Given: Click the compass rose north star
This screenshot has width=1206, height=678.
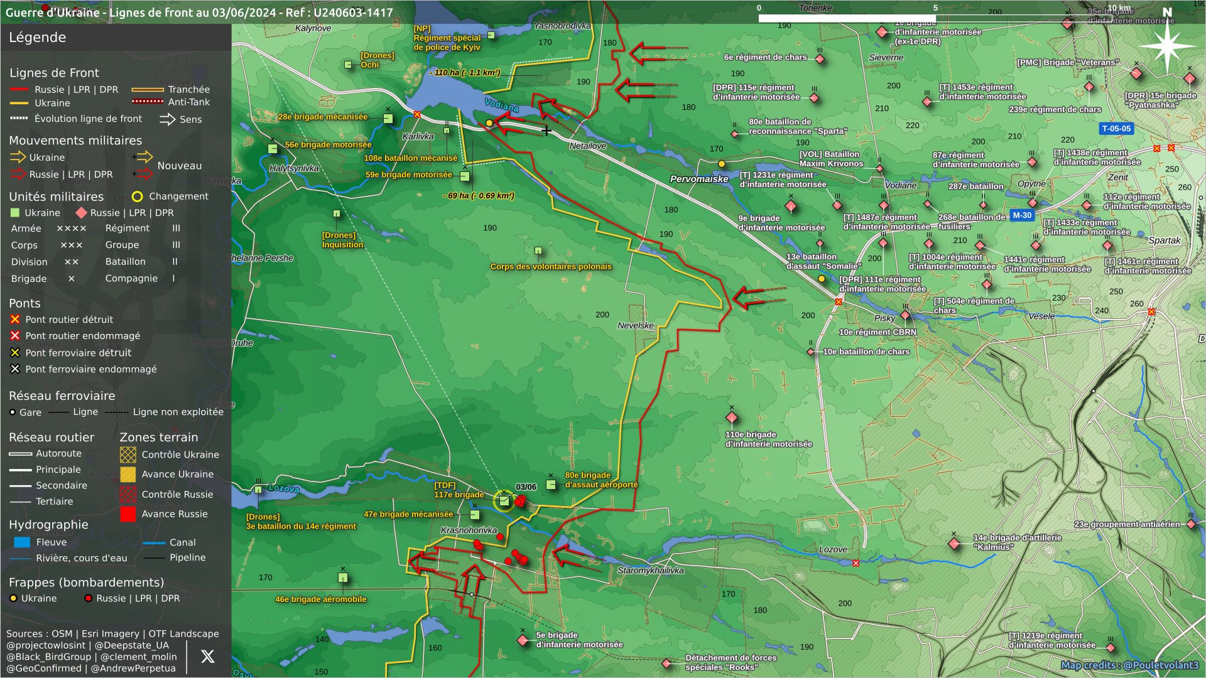Looking at the screenshot, I should tap(1166, 45).
